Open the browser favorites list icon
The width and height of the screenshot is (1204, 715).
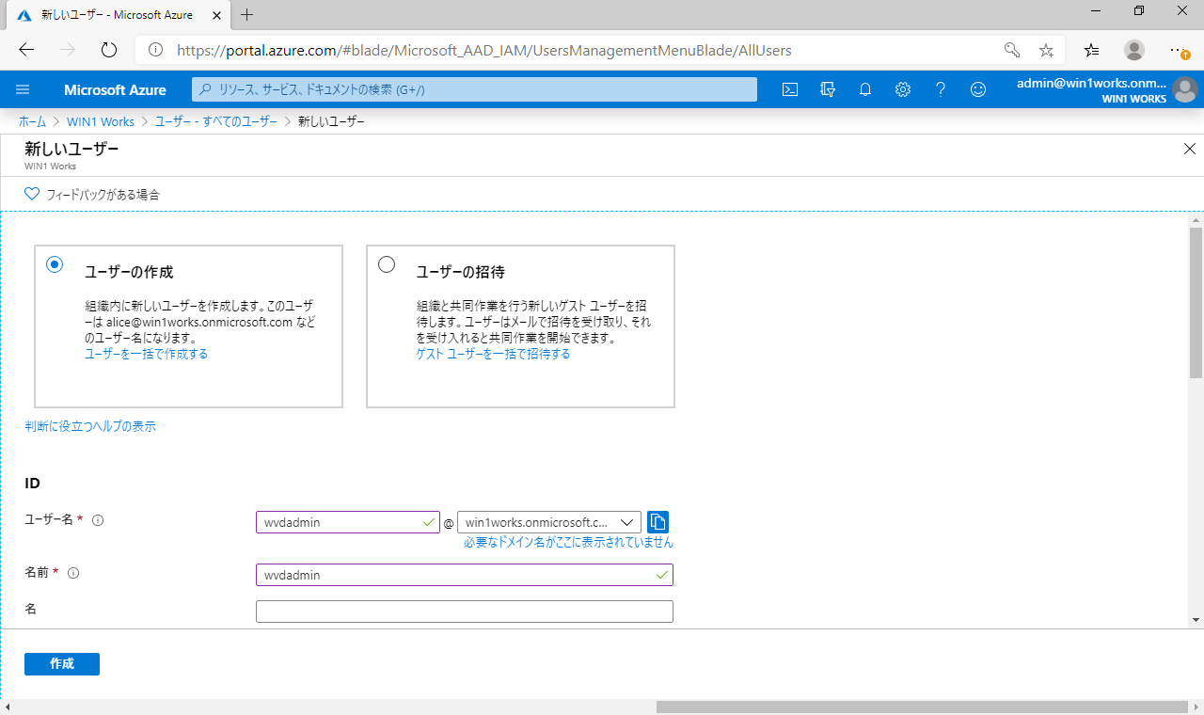click(x=1091, y=50)
